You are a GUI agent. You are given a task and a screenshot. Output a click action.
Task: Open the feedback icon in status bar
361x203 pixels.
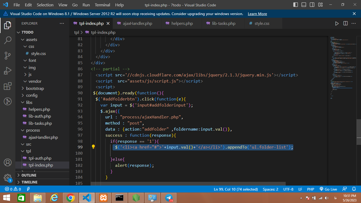[x=344, y=189]
